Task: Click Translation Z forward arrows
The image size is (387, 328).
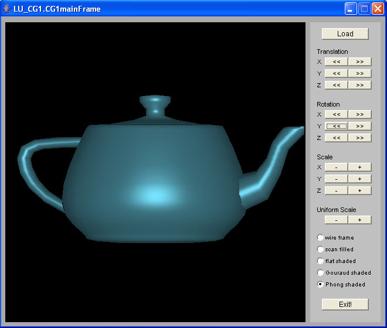Action: (x=359, y=85)
